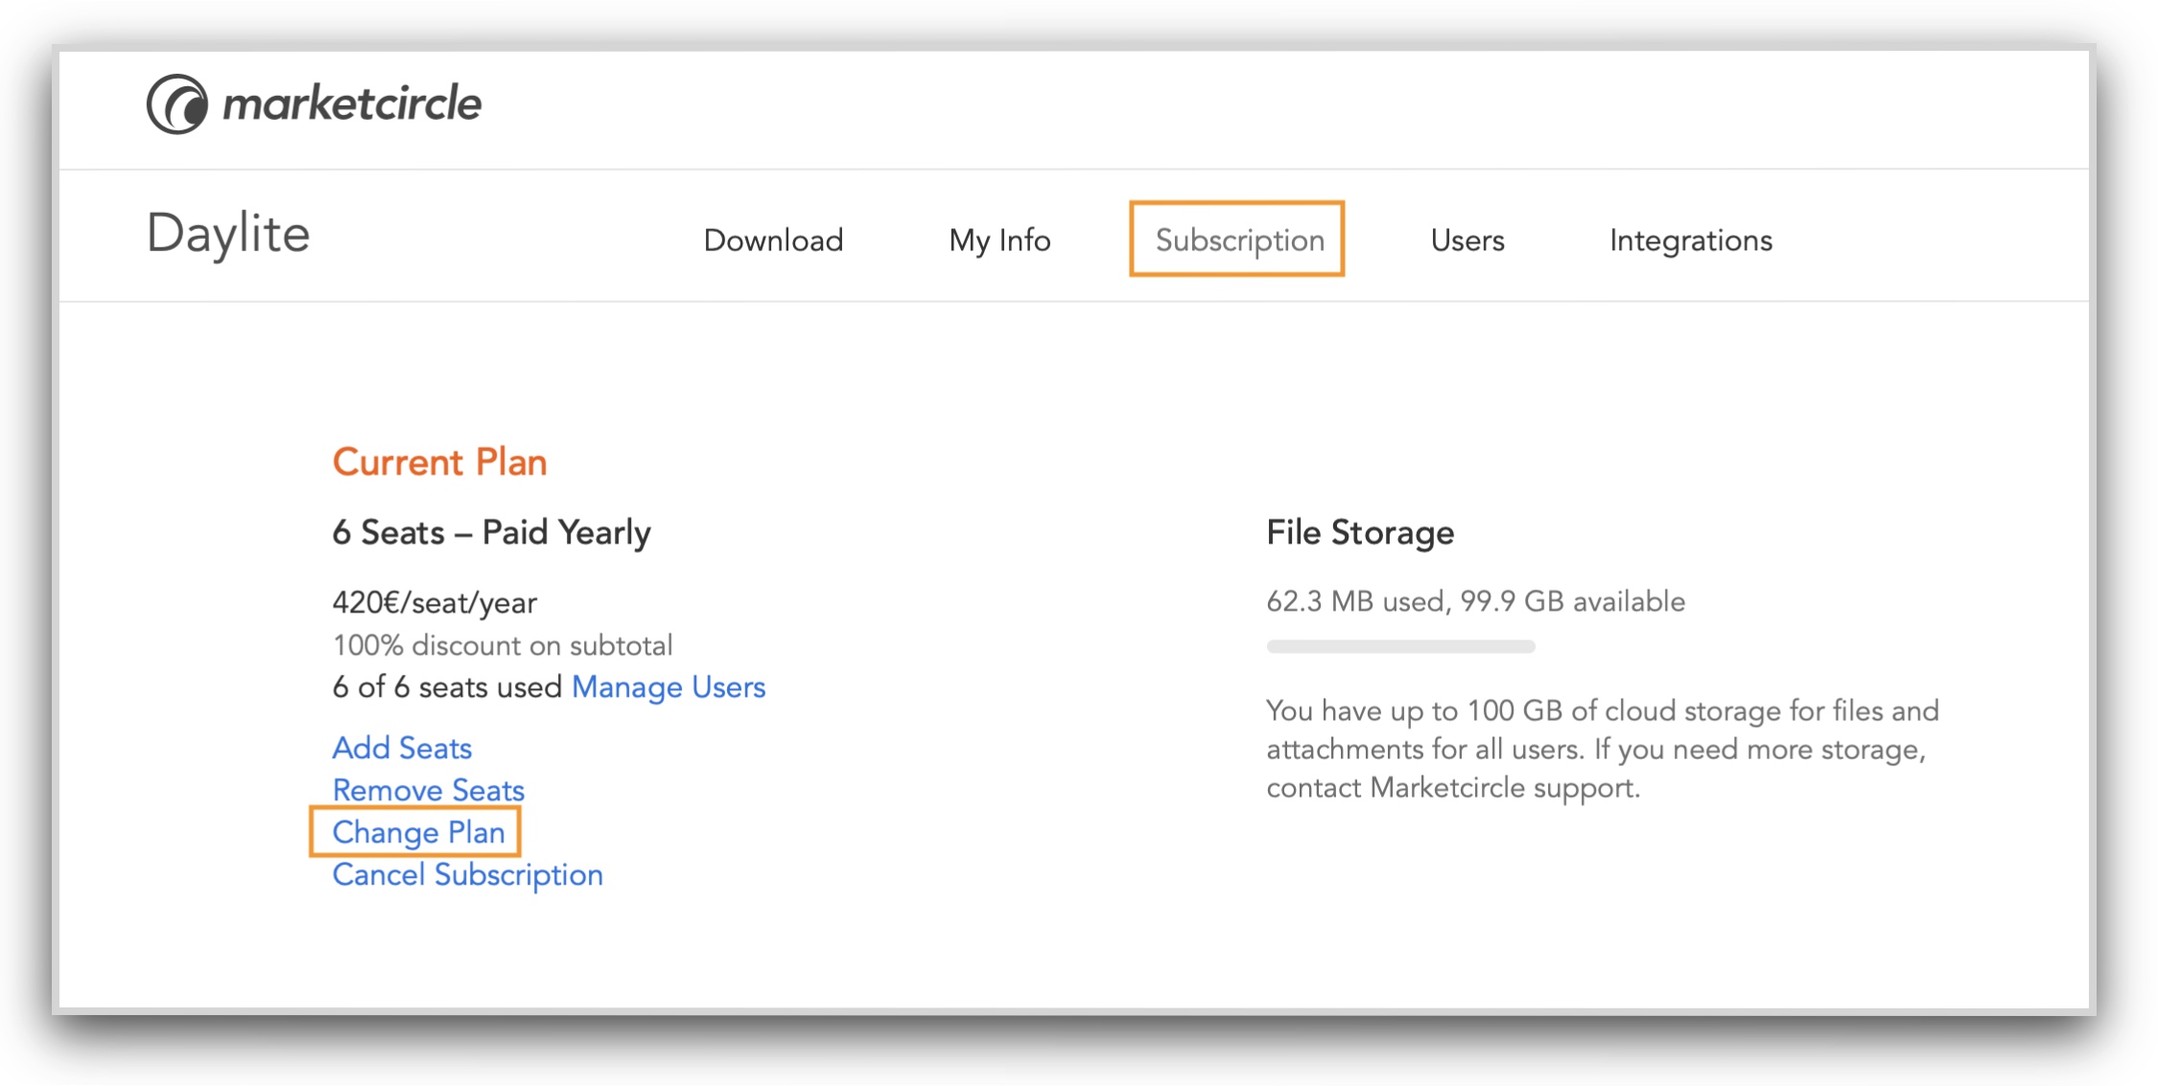Click the marketcircle wordmark
2158x1086 pixels.
point(352,104)
